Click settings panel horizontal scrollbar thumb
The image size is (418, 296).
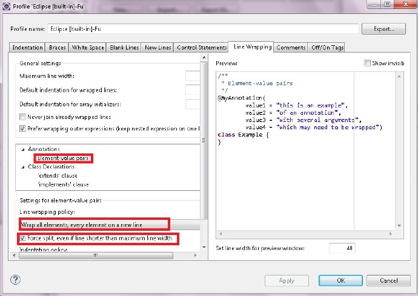pos(96,256)
